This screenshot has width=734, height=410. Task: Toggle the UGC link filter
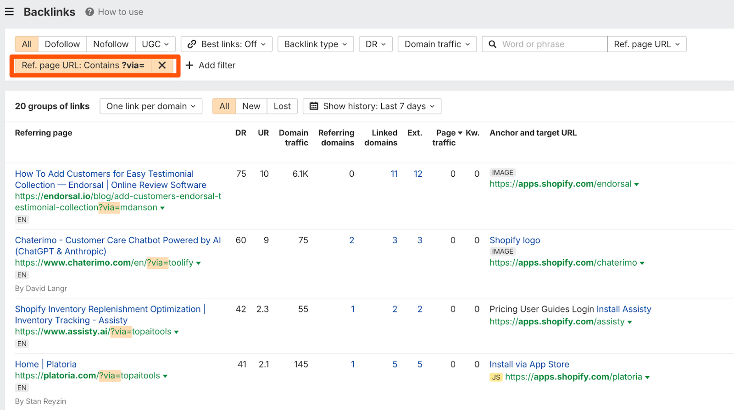(x=155, y=44)
